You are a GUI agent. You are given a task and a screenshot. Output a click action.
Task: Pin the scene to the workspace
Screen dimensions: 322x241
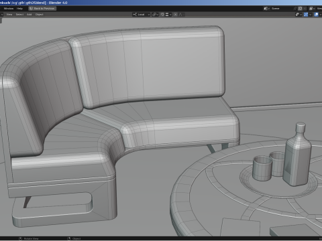point(295,9)
